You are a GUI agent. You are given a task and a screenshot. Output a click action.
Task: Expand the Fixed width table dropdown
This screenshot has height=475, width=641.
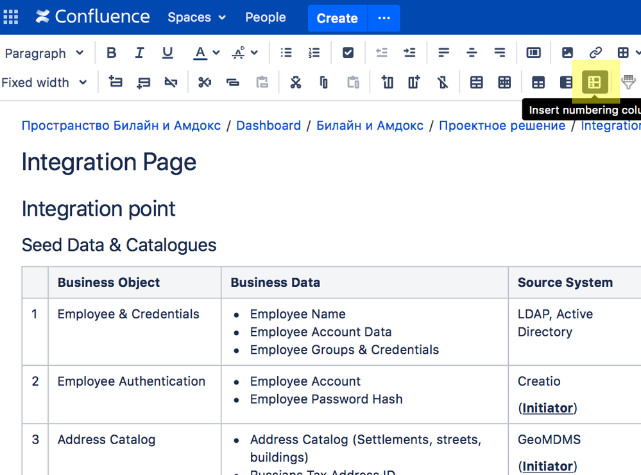click(x=44, y=82)
